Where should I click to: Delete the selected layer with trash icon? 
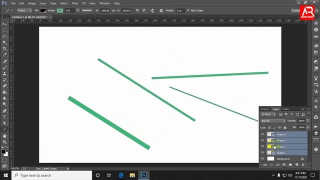303,164
